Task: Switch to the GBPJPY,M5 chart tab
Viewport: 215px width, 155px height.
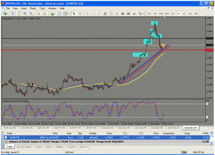Action: point(91,128)
